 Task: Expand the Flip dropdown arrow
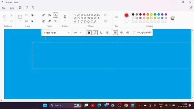coord(35,21)
